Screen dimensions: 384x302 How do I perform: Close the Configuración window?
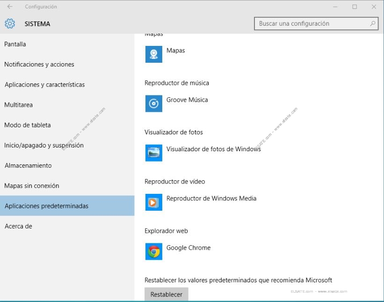pos(374,7)
